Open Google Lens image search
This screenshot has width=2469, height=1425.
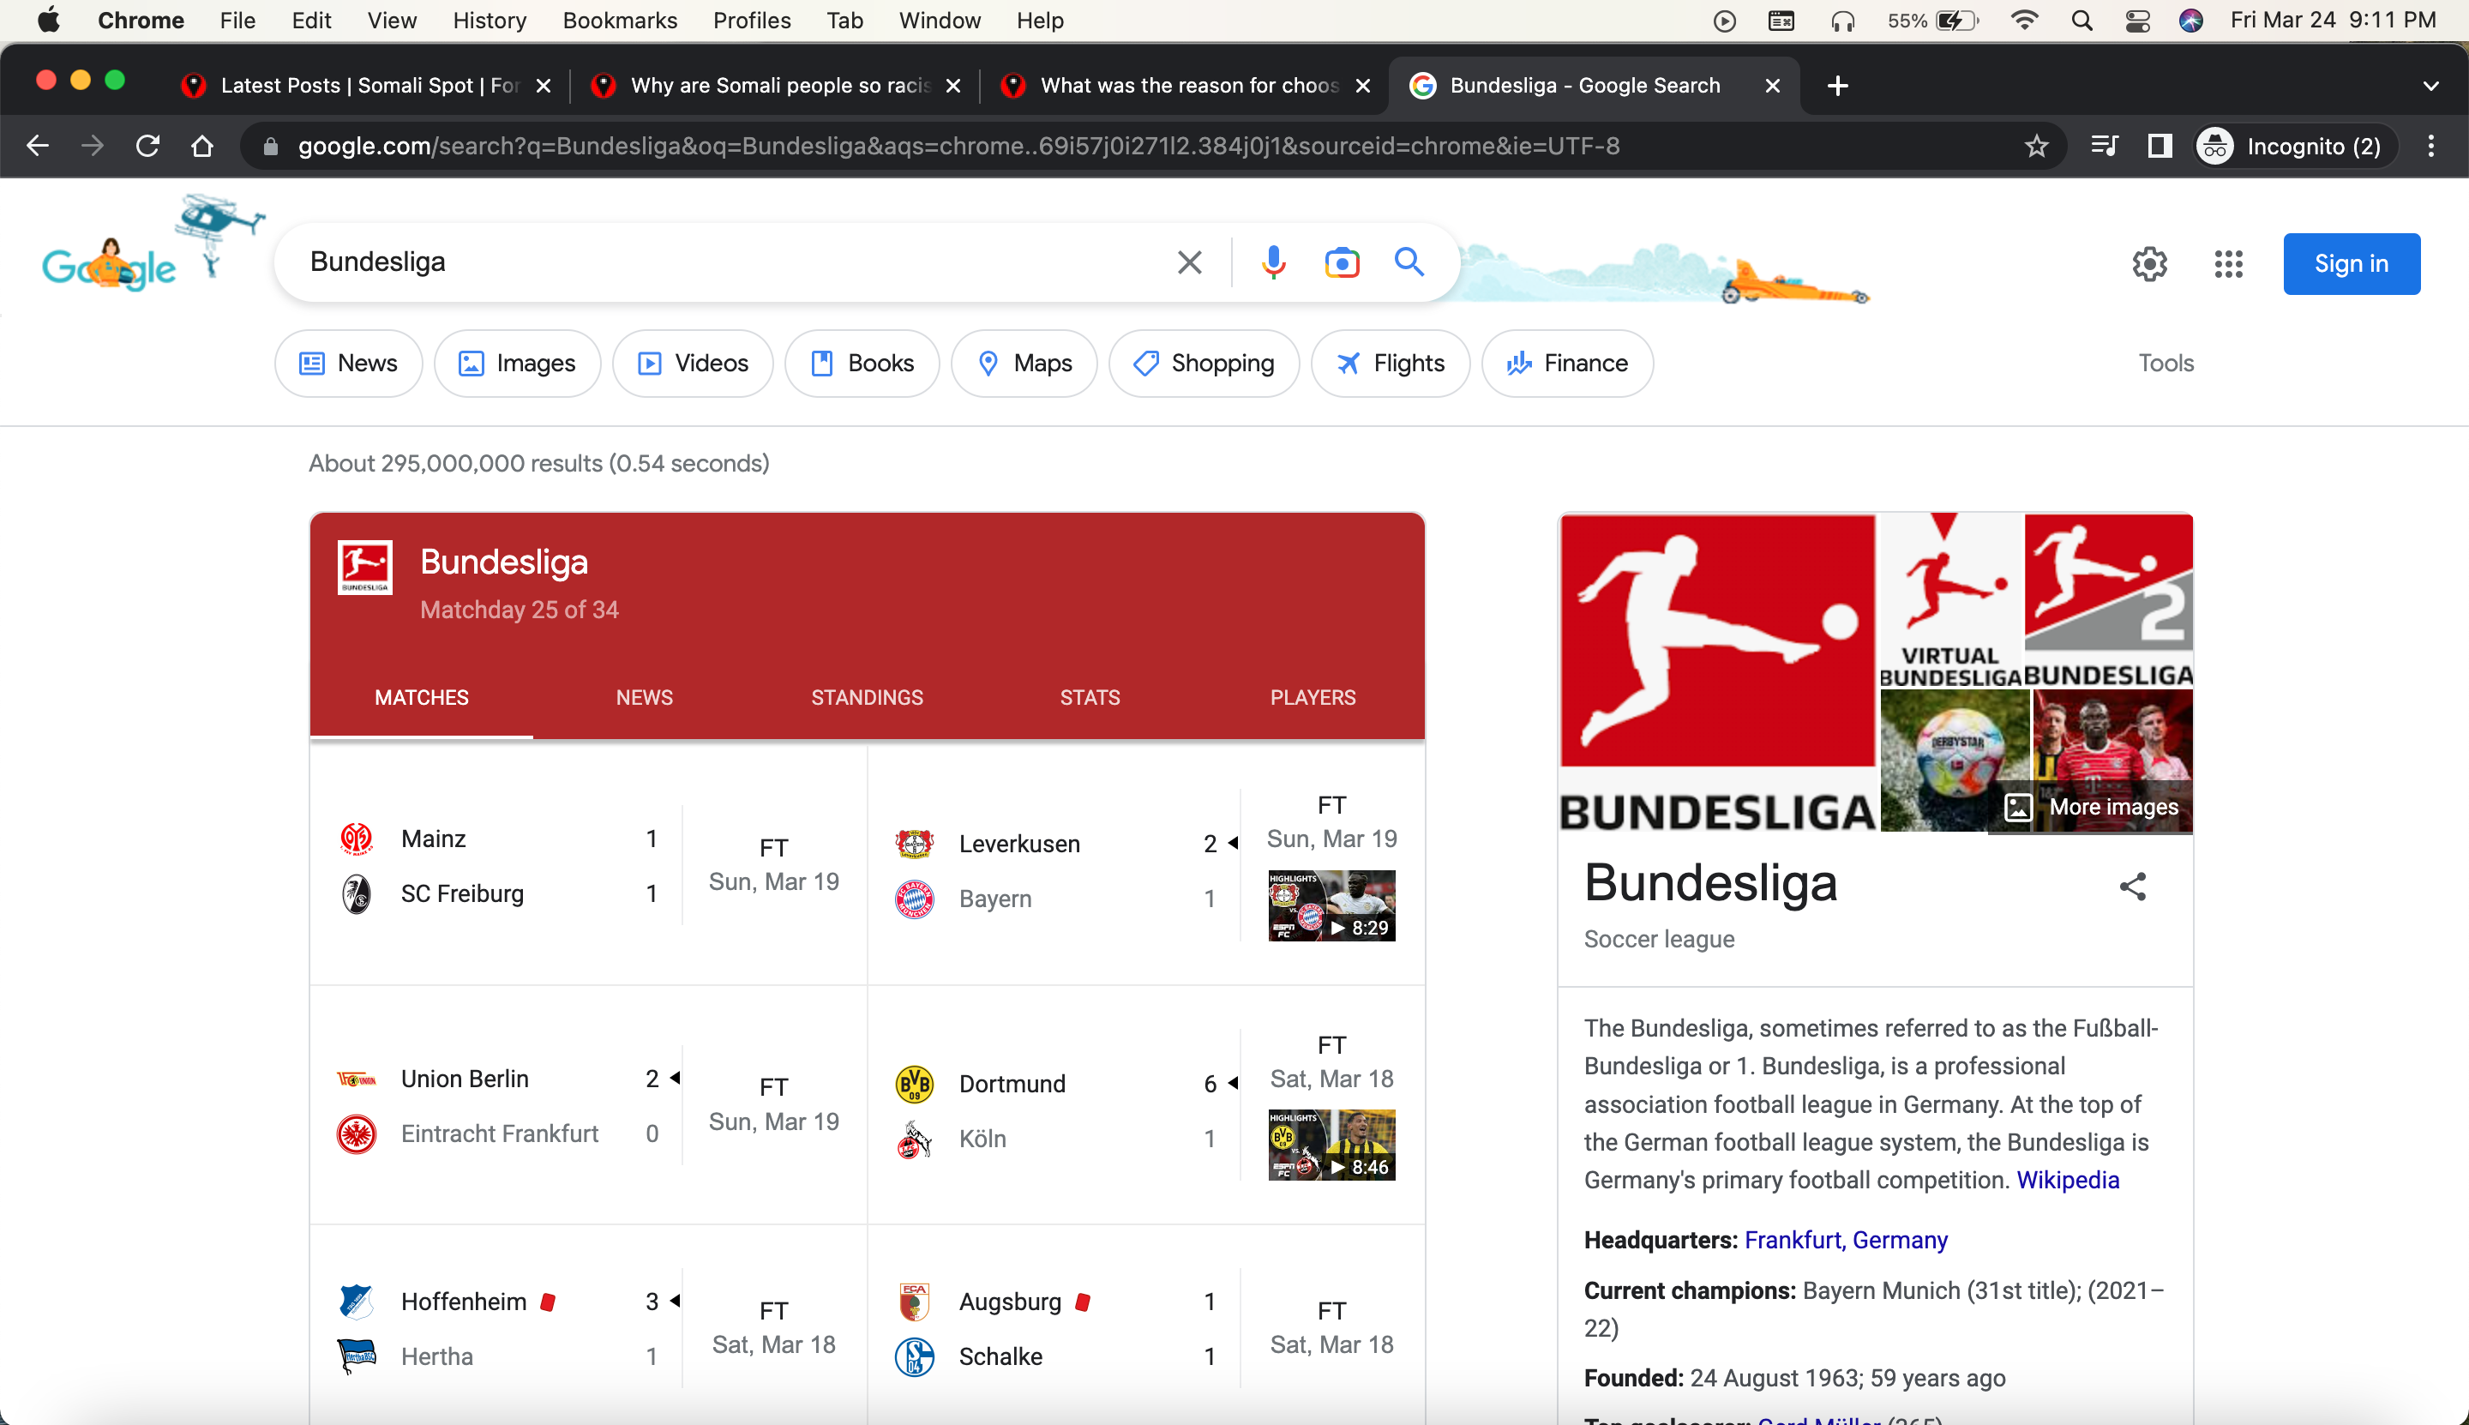coord(1342,262)
